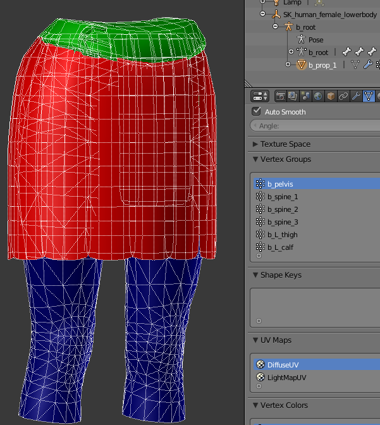Image resolution: width=380 pixels, height=425 pixels.
Task: Open the World properties globe tab
Action: click(x=318, y=96)
